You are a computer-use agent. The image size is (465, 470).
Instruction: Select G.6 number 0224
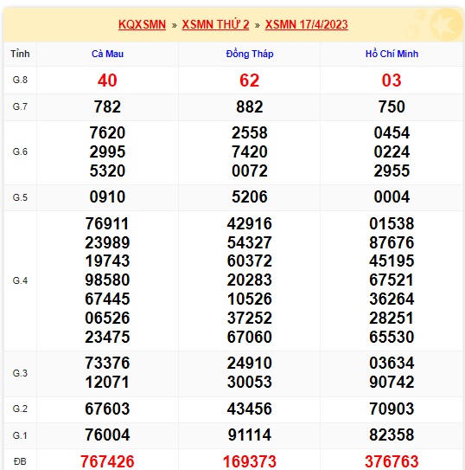[392, 152]
